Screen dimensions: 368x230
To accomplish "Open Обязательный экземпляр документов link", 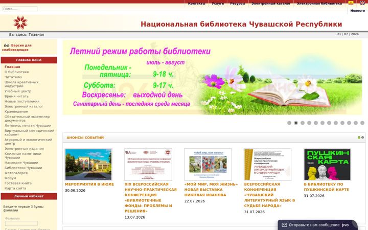I will (27, 119).
